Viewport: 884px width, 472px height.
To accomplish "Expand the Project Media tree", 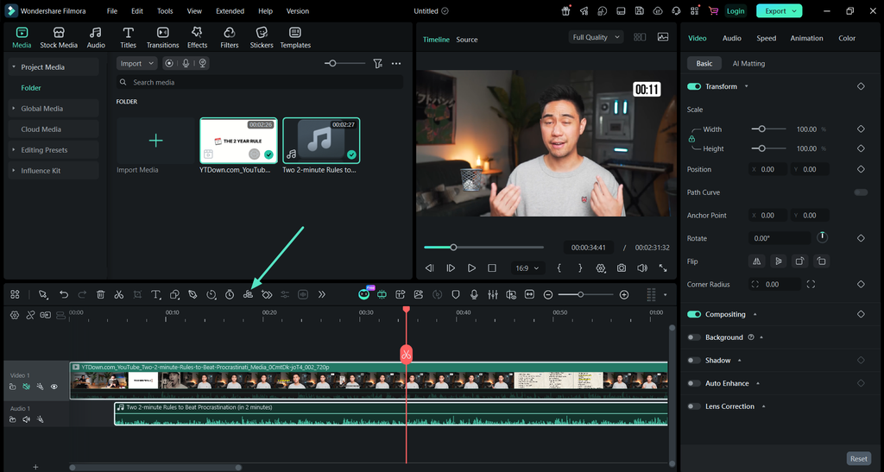I will tap(14, 67).
